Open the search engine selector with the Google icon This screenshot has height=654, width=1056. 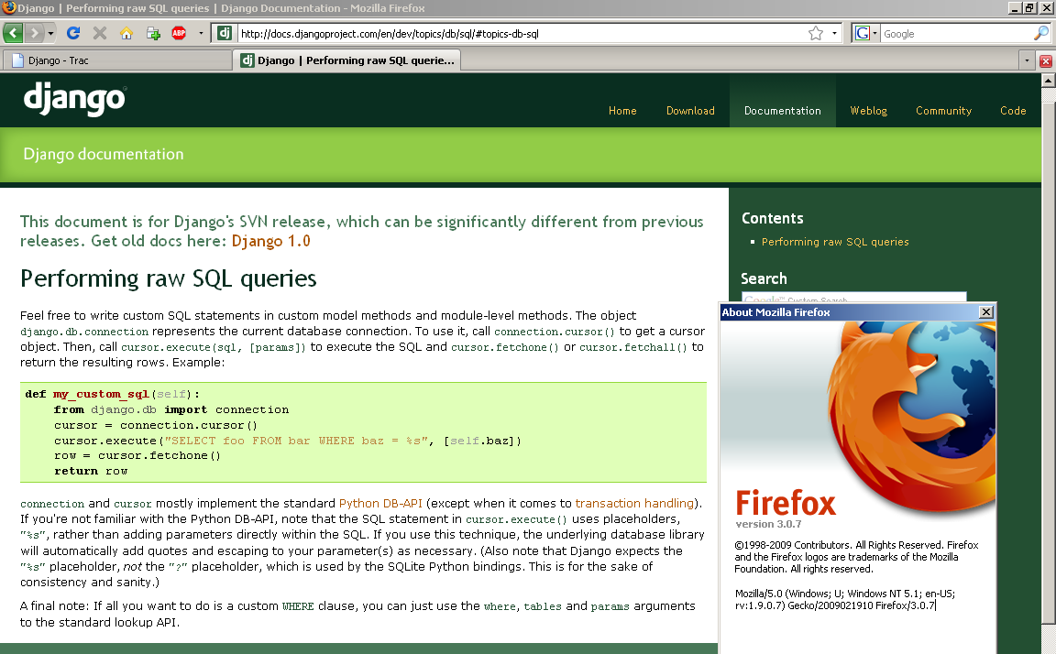coord(865,33)
